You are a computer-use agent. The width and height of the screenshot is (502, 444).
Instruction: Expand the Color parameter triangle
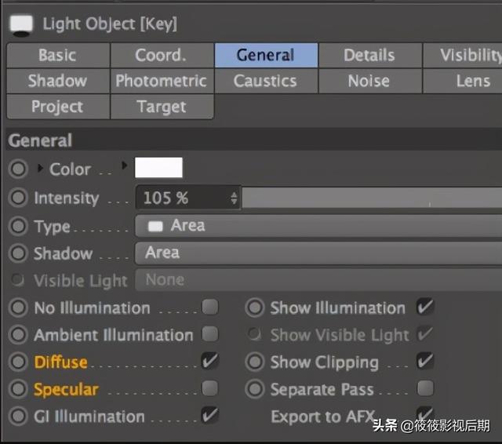[40, 168]
